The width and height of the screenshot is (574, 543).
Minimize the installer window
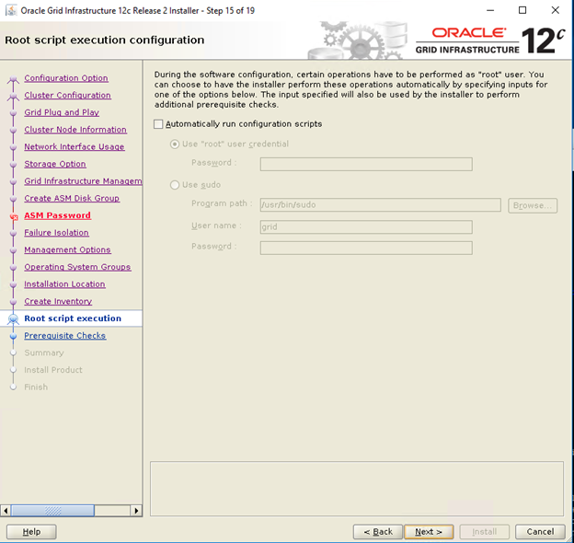point(490,10)
